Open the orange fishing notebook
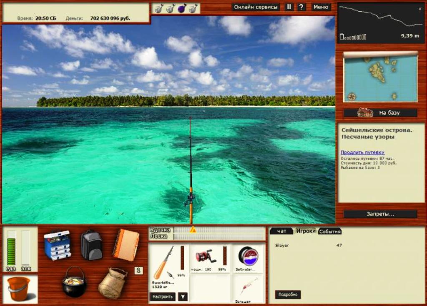Viewport: 427px width, 306px height. 126,245
